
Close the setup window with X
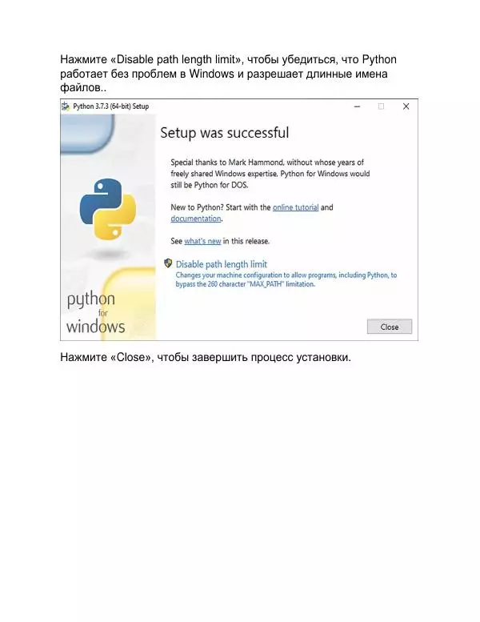pyautogui.click(x=406, y=106)
